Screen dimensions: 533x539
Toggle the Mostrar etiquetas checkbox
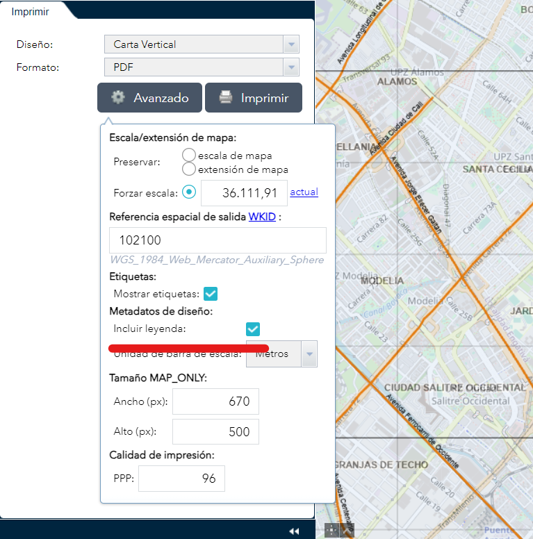tap(211, 294)
